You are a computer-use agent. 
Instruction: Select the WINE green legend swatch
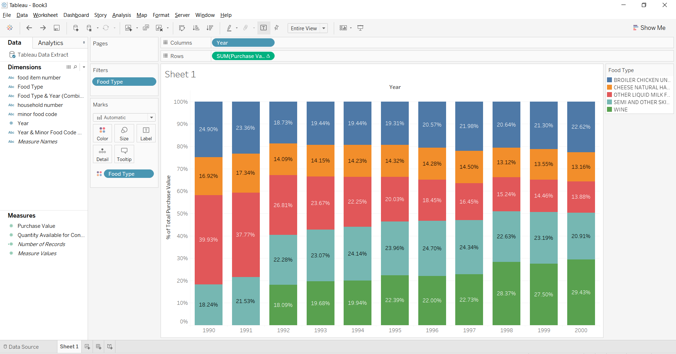tap(609, 109)
